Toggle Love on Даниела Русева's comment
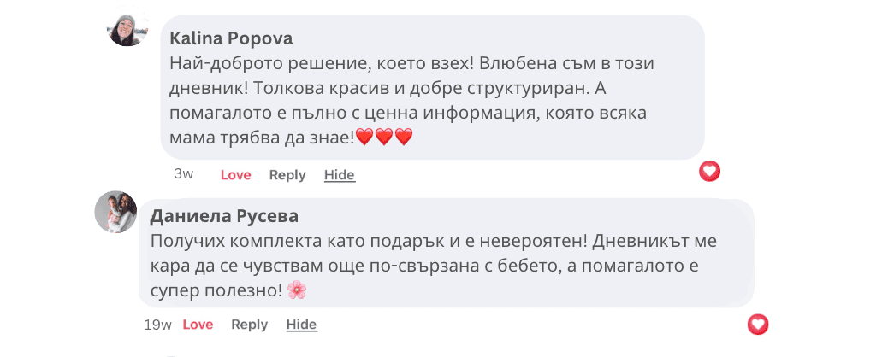The width and height of the screenshot is (888, 357). tap(198, 325)
